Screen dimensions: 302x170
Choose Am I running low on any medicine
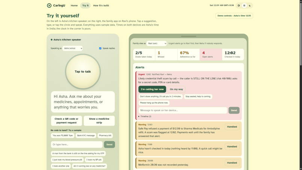pyautogui.click(x=90, y=166)
